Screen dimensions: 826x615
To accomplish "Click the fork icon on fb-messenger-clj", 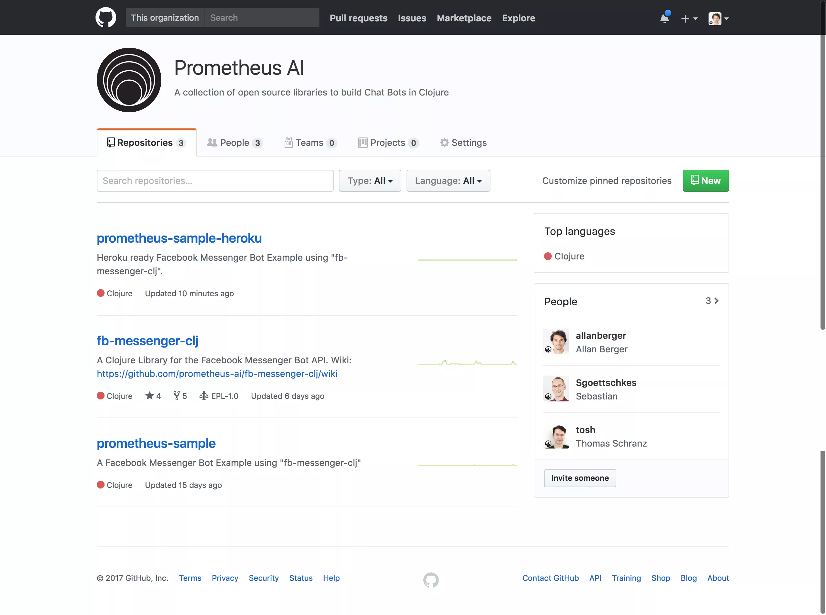I will pos(176,396).
